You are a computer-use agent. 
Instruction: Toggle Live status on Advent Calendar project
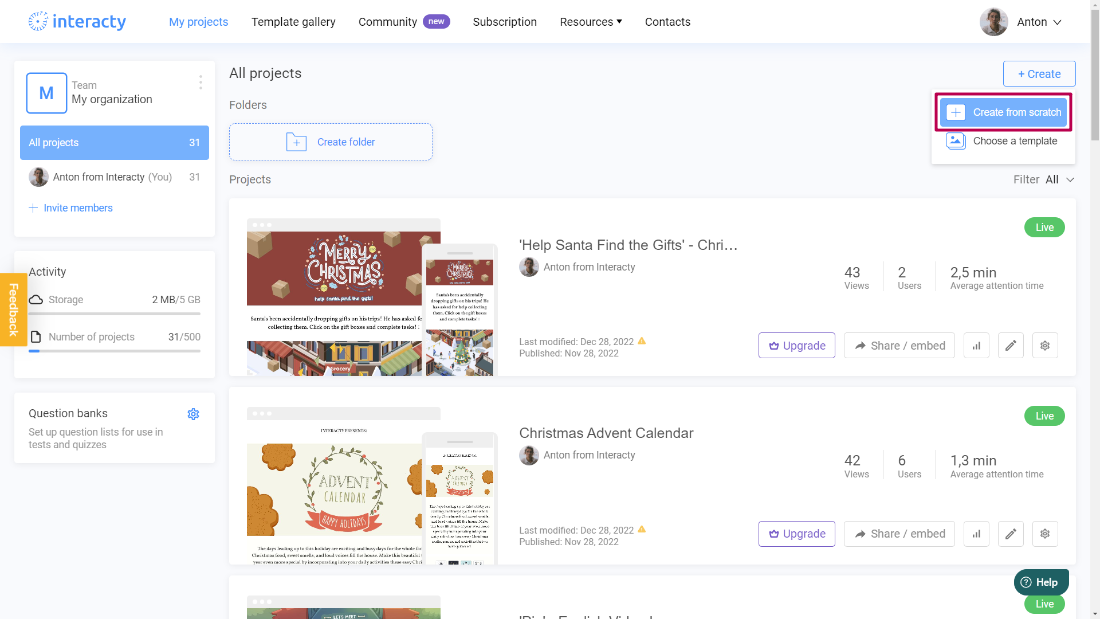1045,416
